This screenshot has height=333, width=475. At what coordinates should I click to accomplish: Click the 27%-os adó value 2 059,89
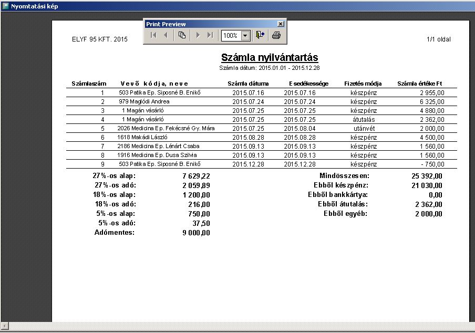point(196,185)
